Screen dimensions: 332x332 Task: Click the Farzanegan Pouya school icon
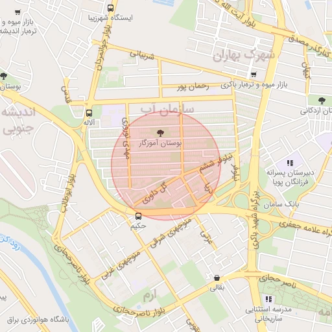[290, 163]
